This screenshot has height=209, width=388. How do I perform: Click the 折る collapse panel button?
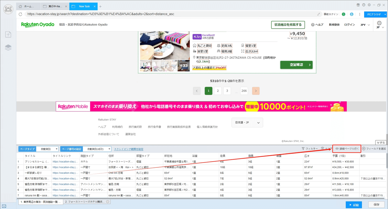(381, 142)
